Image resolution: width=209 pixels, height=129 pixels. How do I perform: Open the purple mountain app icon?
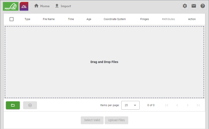[x=24, y=6]
